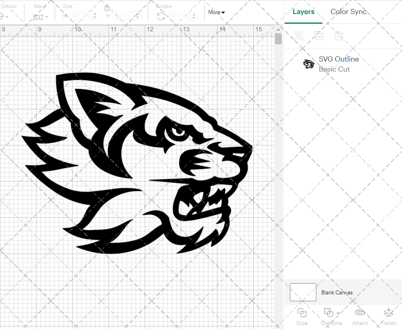Click the Blank Canvas color swatch
This screenshot has width=402, height=329.
pyautogui.click(x=303, y=292)
